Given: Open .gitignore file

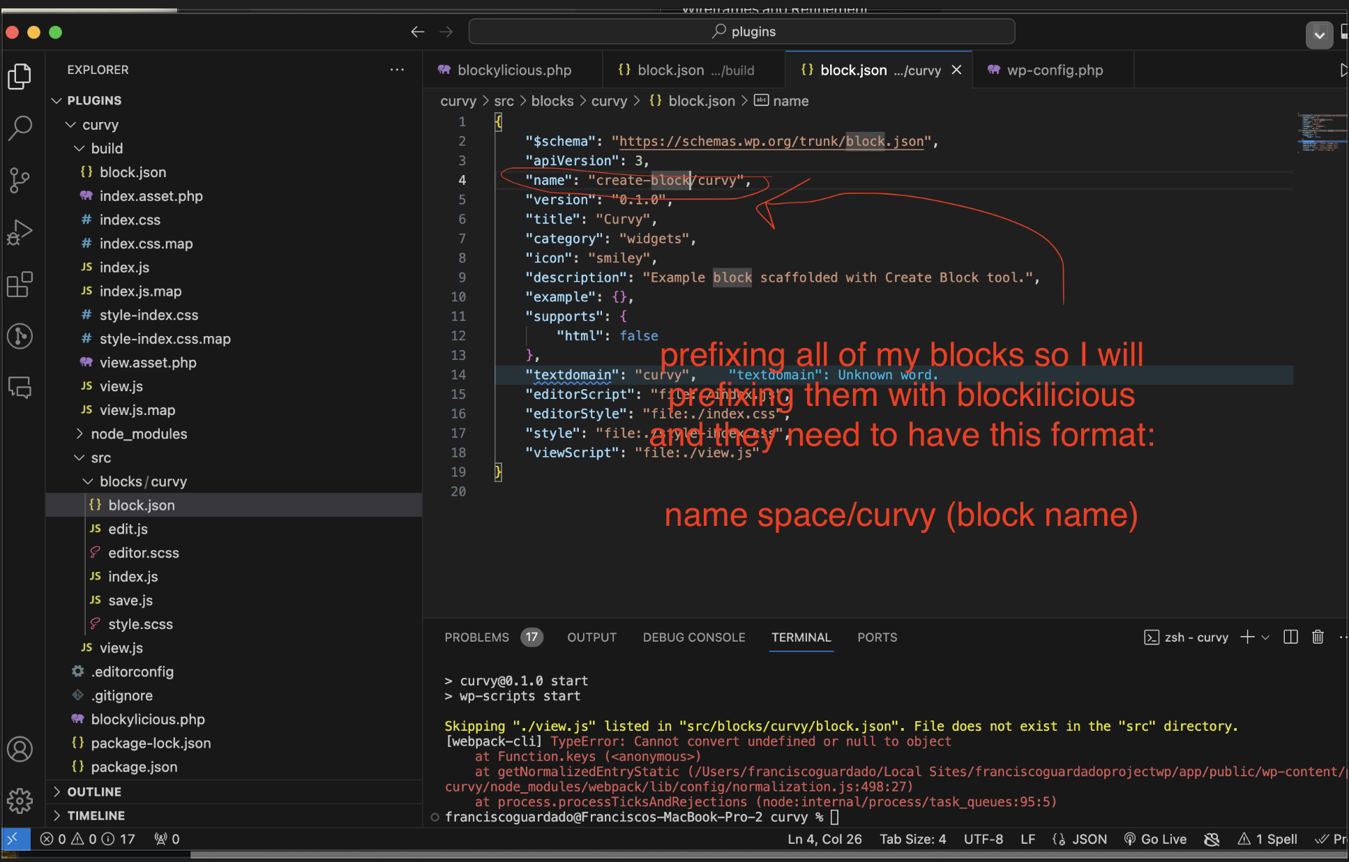Looking at the screenshot, I should click(121, 695).
